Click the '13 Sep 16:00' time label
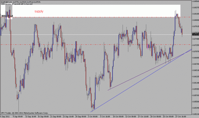Viewport: 199px width, 118px height. pos(31,116)
